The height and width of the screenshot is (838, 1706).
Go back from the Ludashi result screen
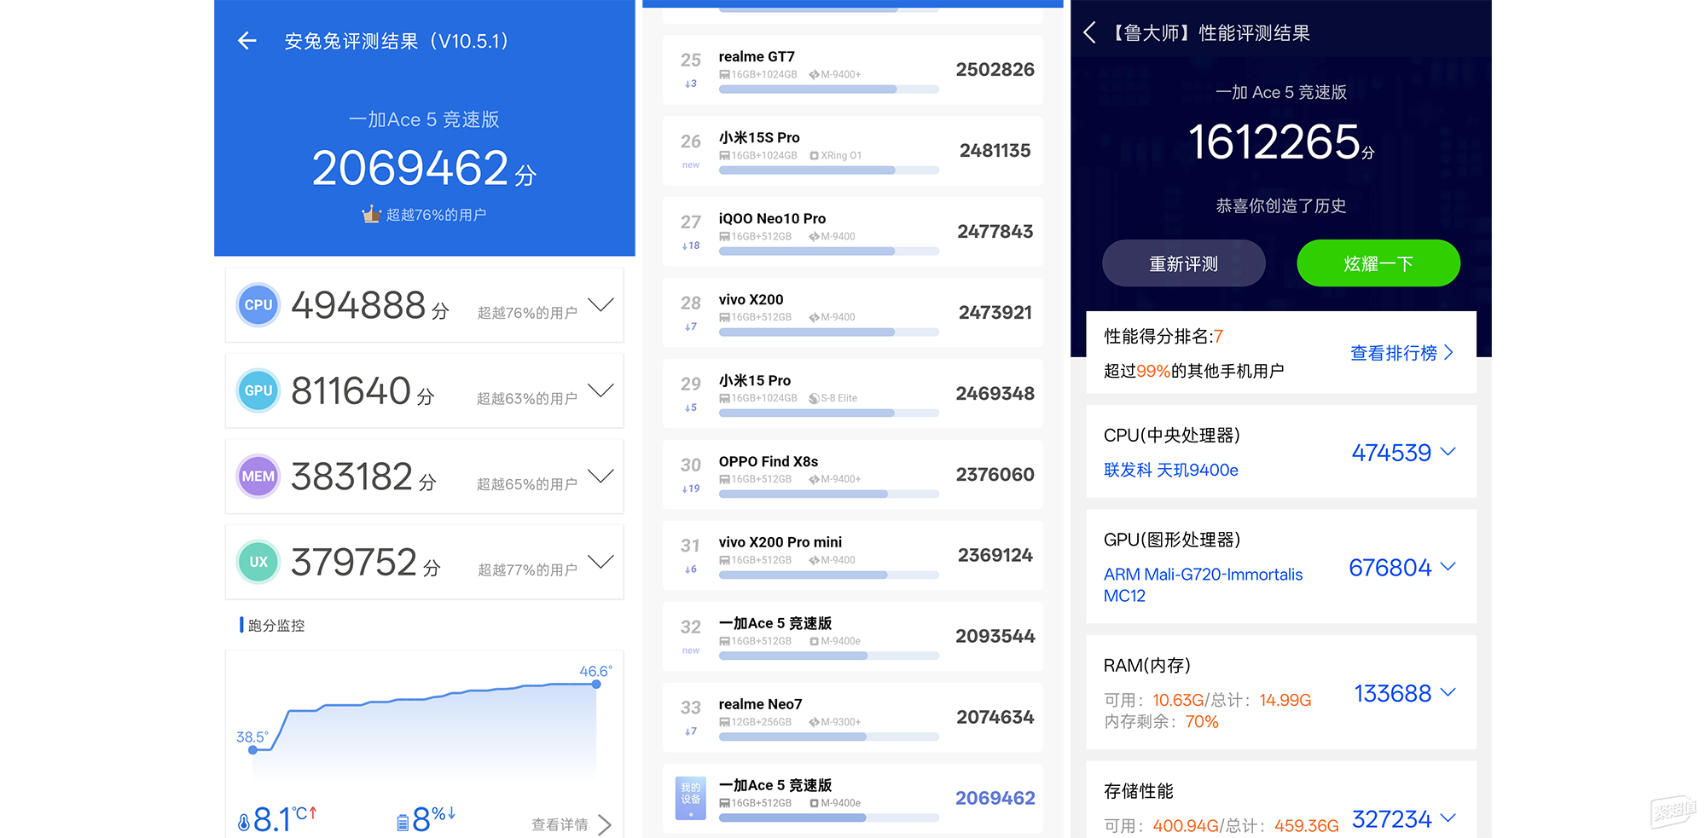[x=1089, y=33]
